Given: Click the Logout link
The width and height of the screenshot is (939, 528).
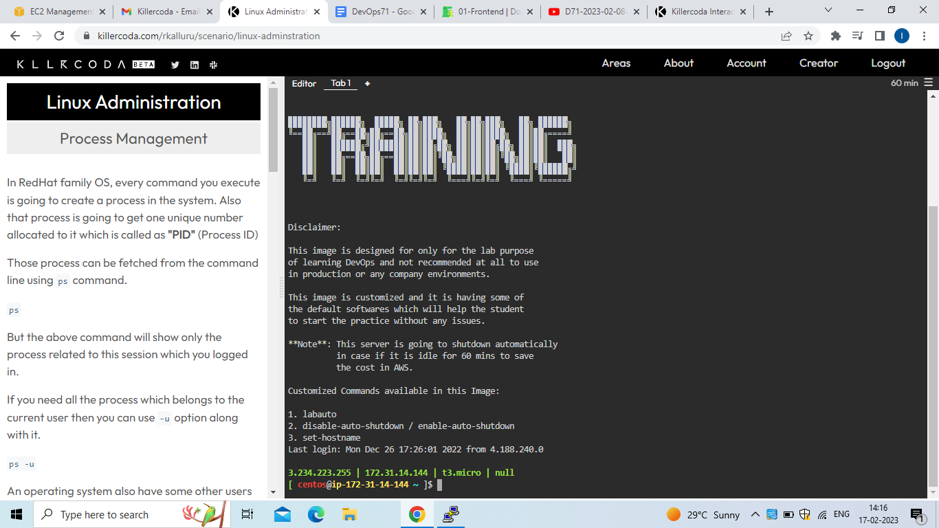Looking at the screenshot, I should (887, 63).
